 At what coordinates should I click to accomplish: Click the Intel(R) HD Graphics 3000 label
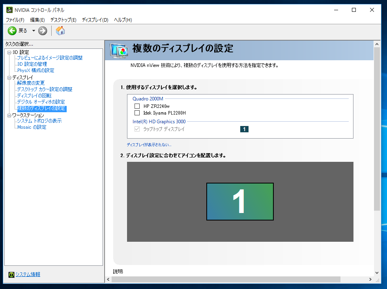click(x=159, y=122)
